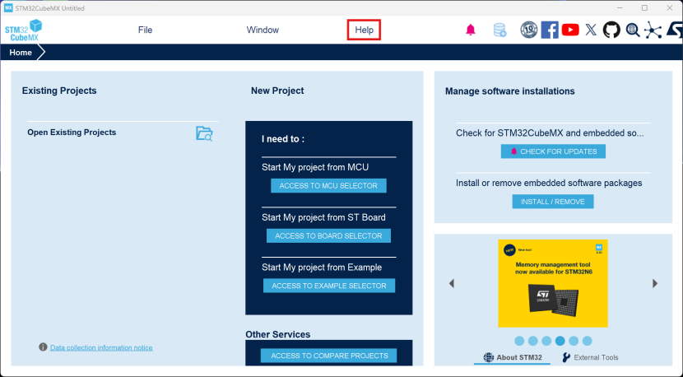Open the YouTube icon

(x=570, y=30)
